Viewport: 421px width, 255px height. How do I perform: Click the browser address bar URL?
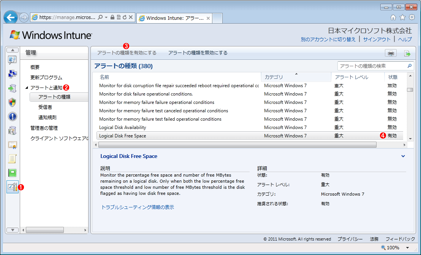point(67,17)
